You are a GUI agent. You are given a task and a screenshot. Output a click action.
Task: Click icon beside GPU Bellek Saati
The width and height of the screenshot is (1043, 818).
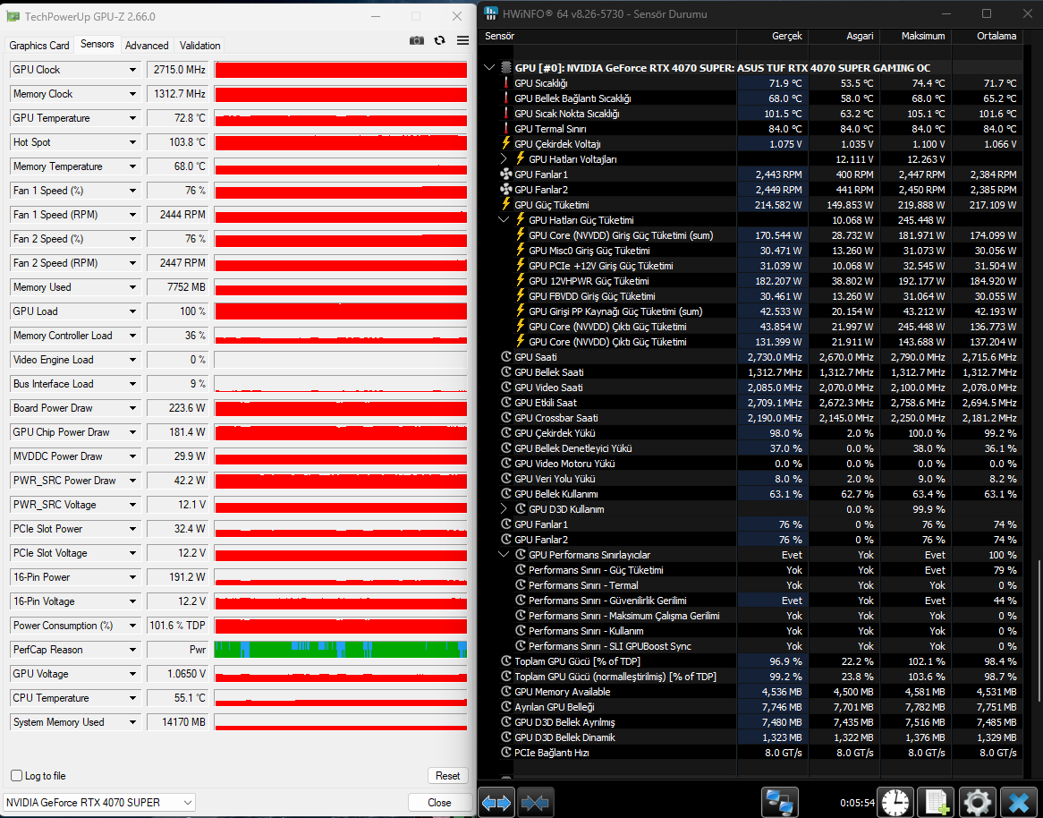506,372
